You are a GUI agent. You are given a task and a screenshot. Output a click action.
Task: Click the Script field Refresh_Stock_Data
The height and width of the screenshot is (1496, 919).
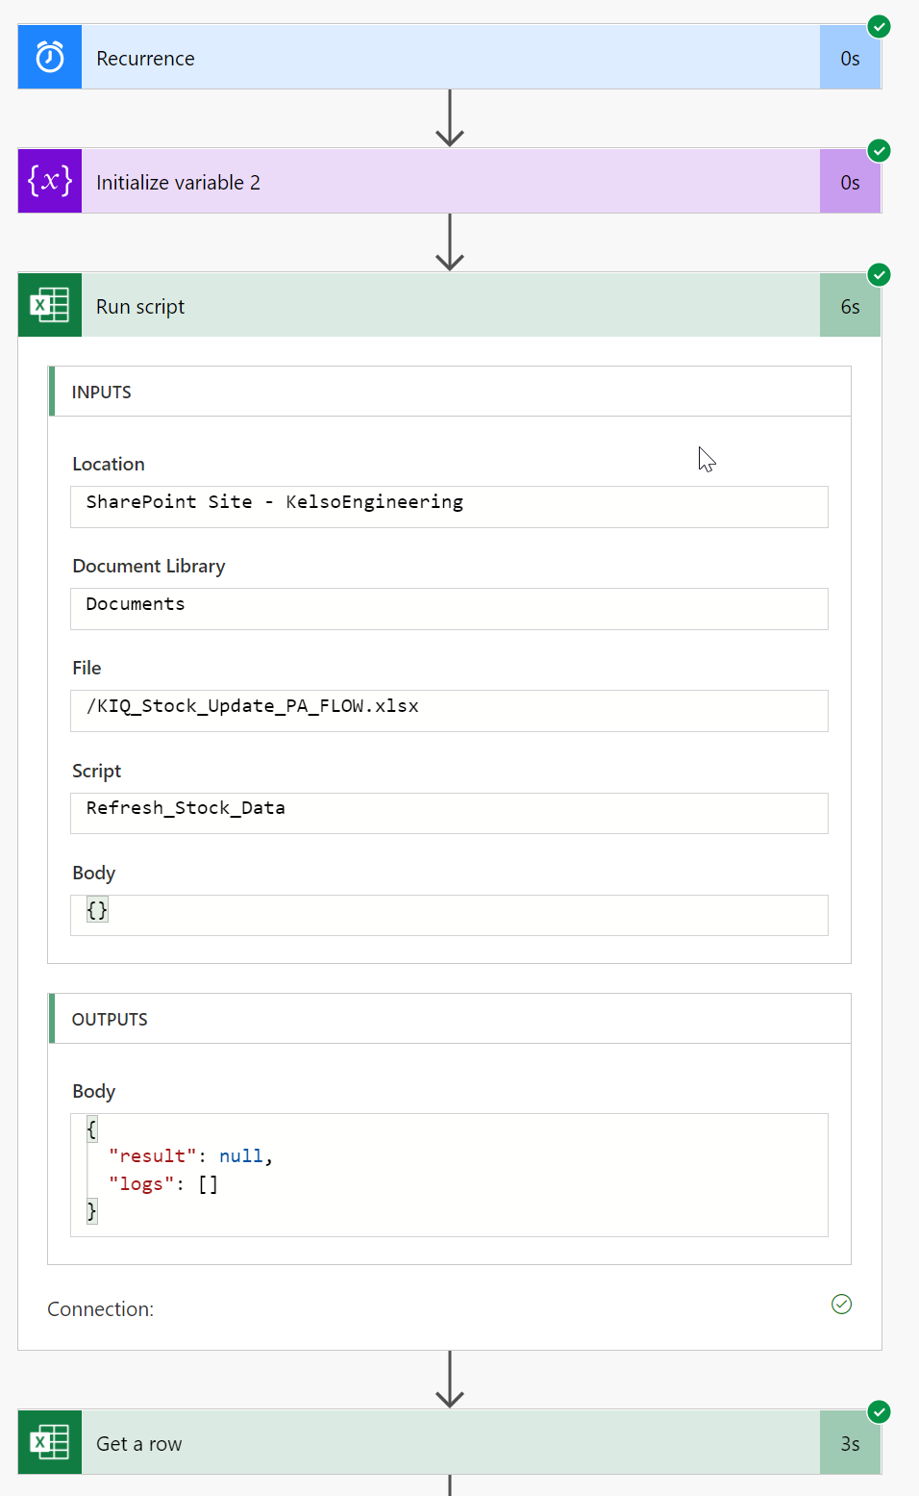(x=449, y=813)
